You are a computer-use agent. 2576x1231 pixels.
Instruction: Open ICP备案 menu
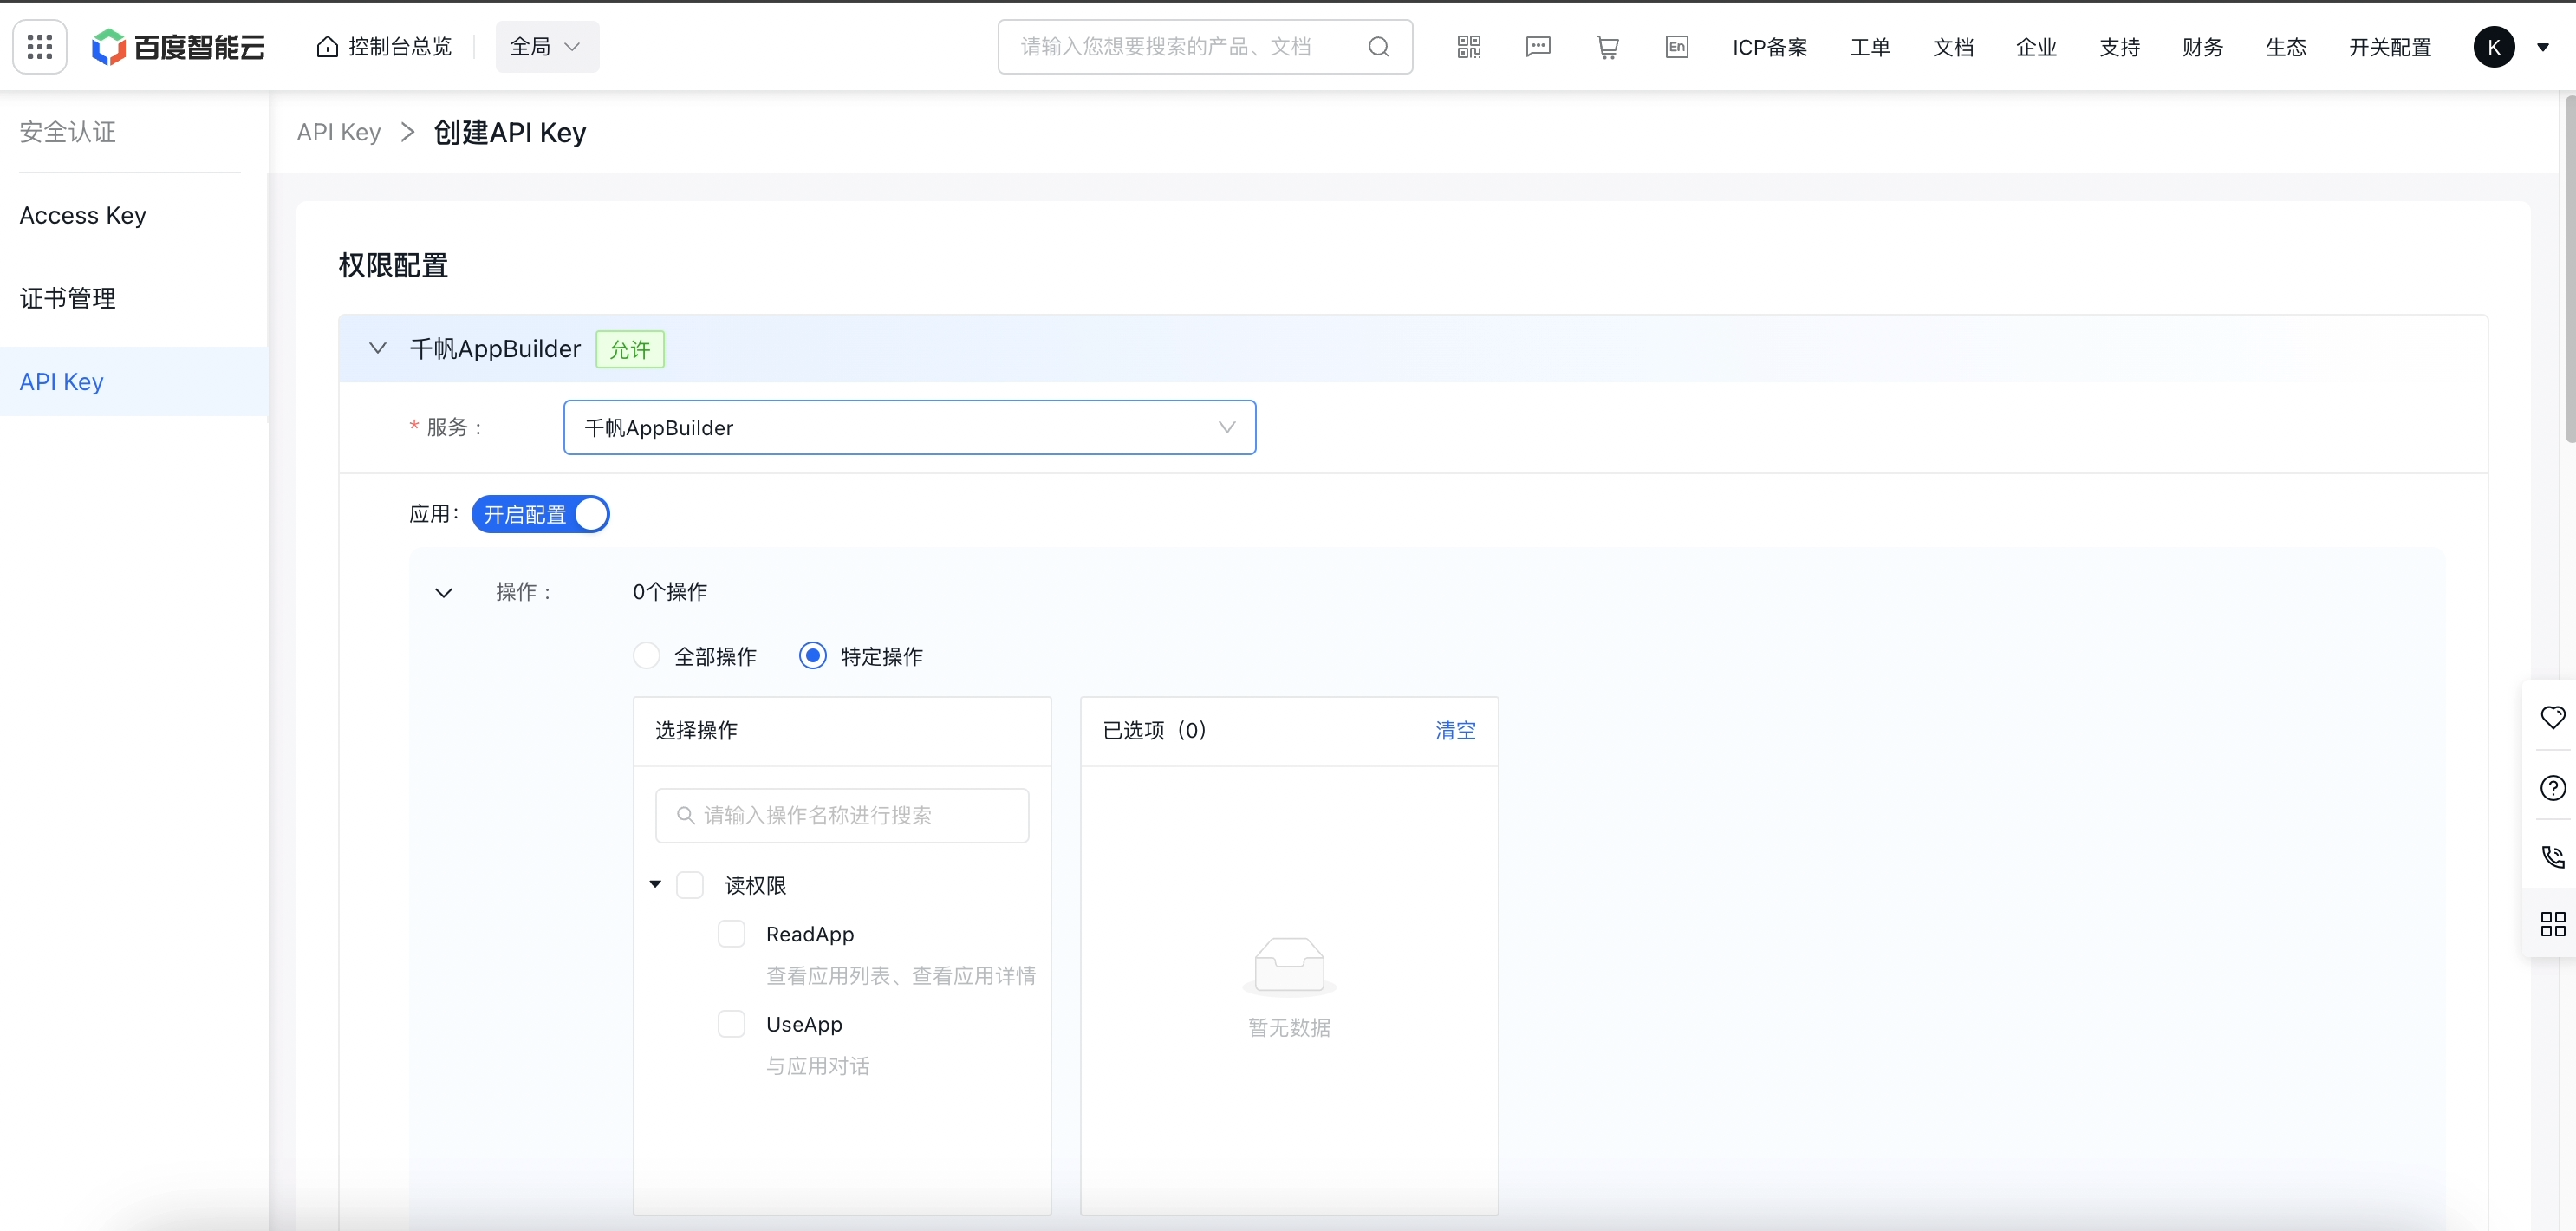click(x=1770, y=47)
